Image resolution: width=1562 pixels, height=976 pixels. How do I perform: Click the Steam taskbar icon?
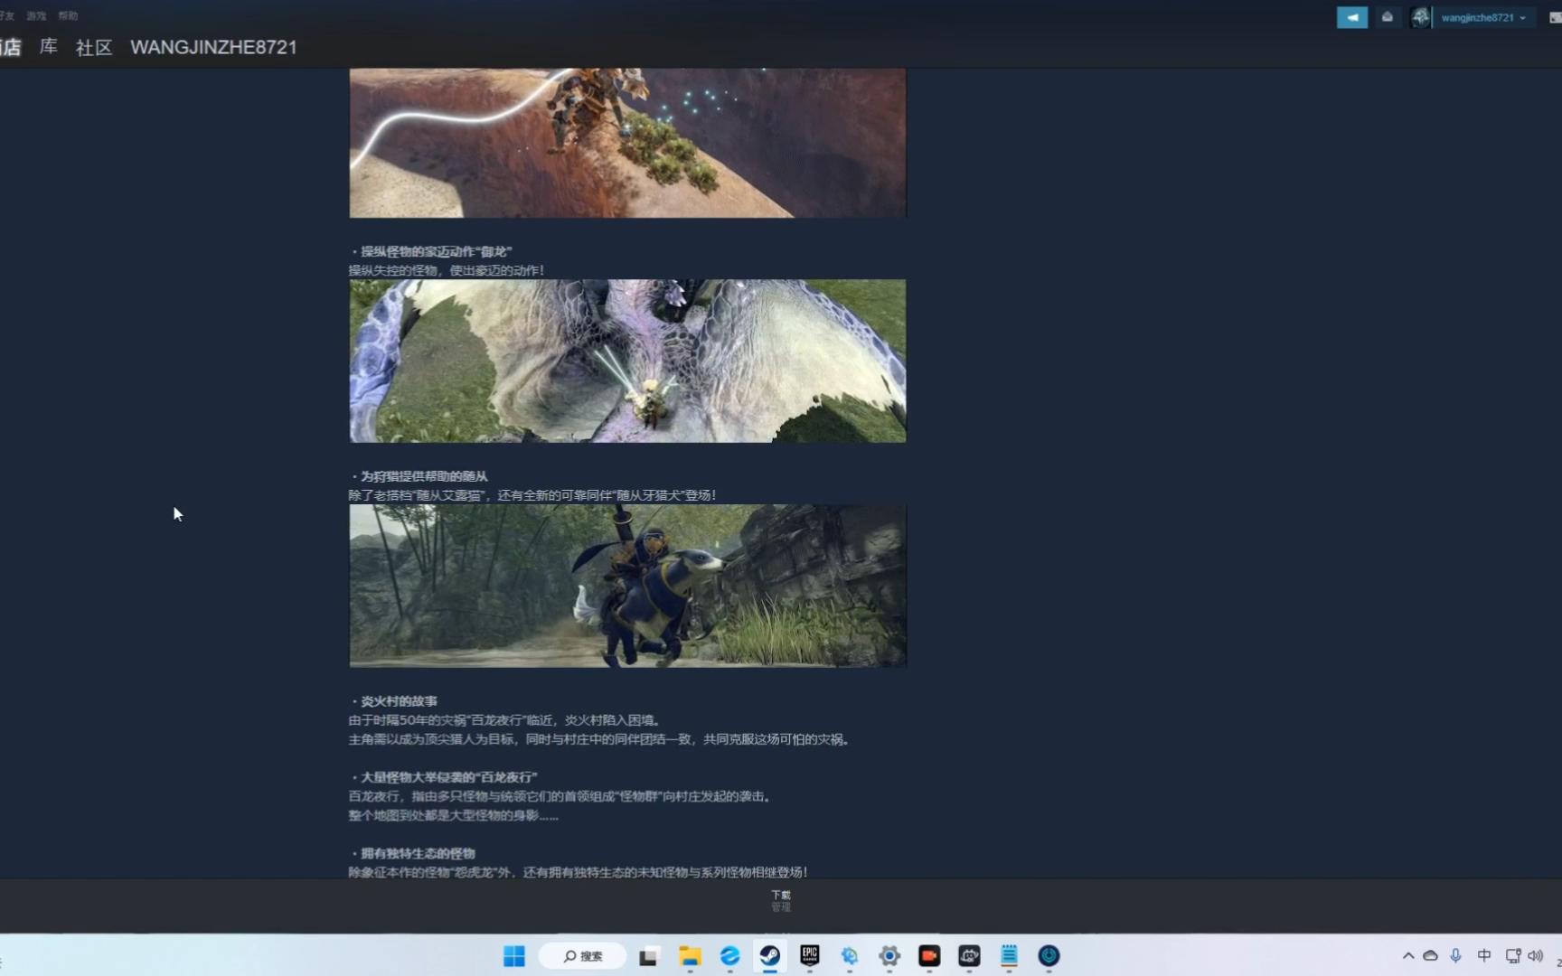click(769, 956)
